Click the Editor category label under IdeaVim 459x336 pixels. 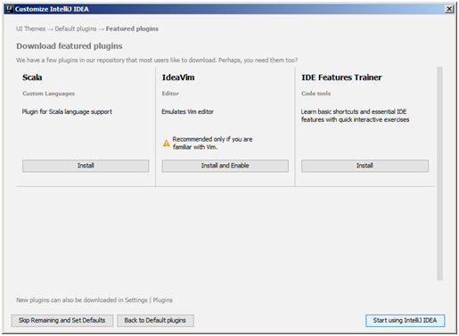(170, 94)
